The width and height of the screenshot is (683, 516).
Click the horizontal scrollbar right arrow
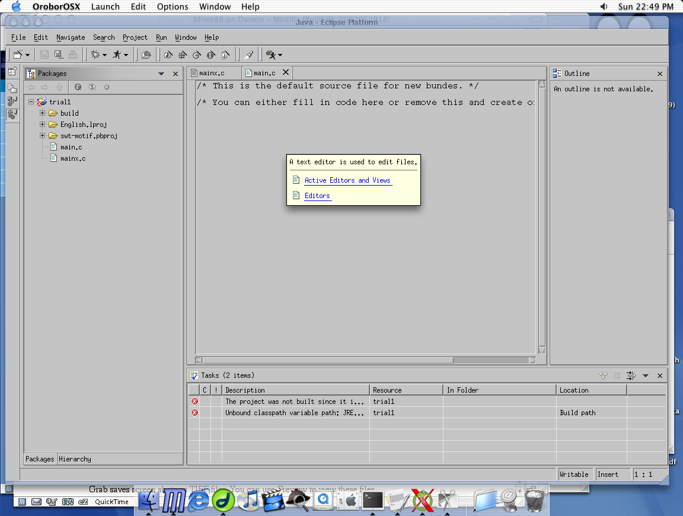532,361
